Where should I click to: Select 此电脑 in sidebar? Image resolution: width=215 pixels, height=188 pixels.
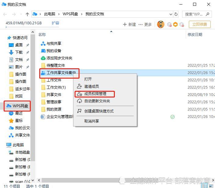tap(15, 145)
